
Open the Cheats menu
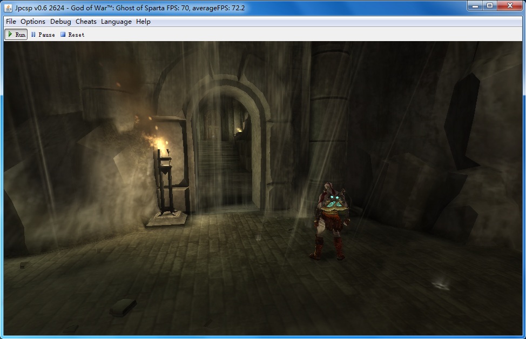coord(86,22)
